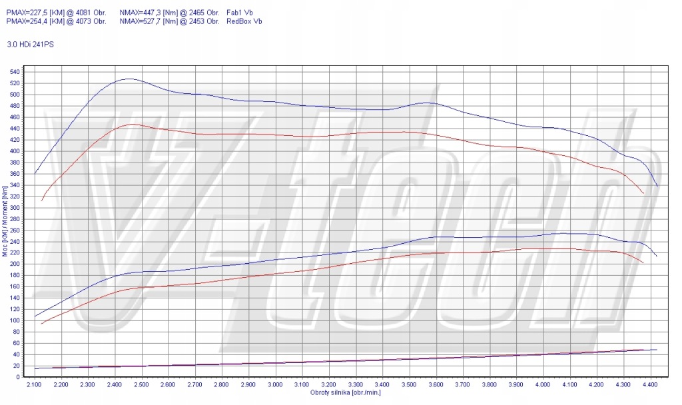The width and height of the screenshot is (682, 405).
Task: Click the 540 value on the vertical axis
Action: pos(15,71)
